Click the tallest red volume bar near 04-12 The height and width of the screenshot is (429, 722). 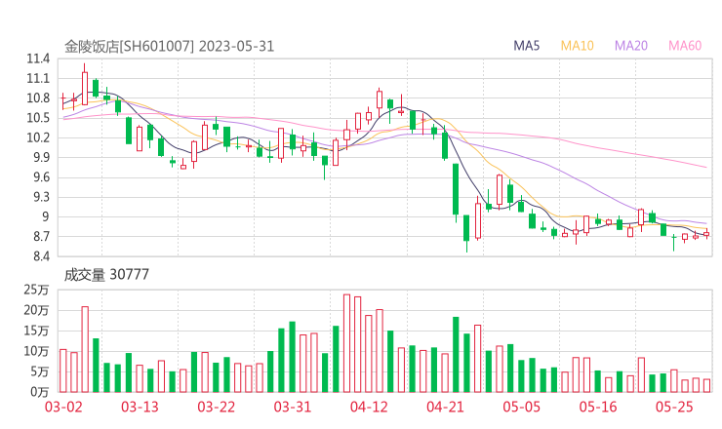[346, 343]
